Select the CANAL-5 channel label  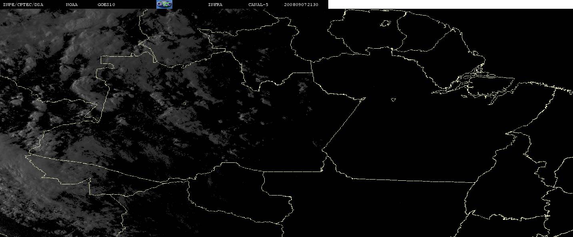(x=258, y=4)
